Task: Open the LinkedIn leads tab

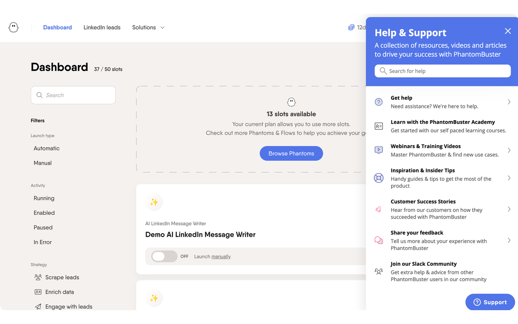Action: [x=102, y=27]
